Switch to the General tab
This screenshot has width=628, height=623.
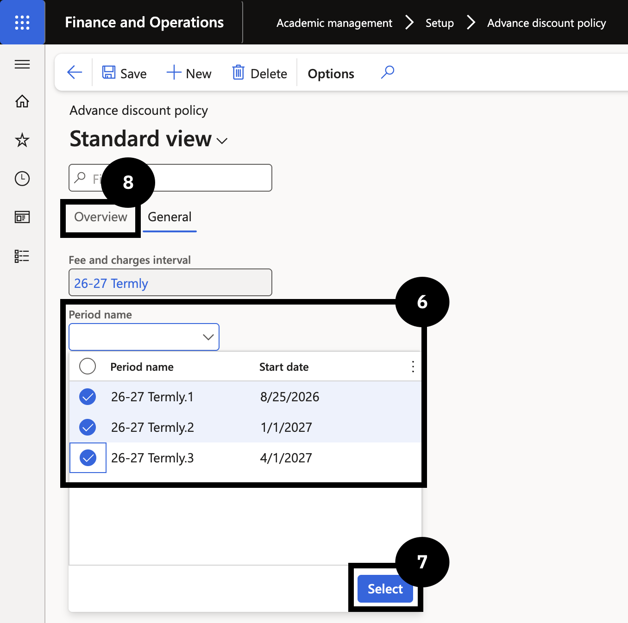coord(170,217)
